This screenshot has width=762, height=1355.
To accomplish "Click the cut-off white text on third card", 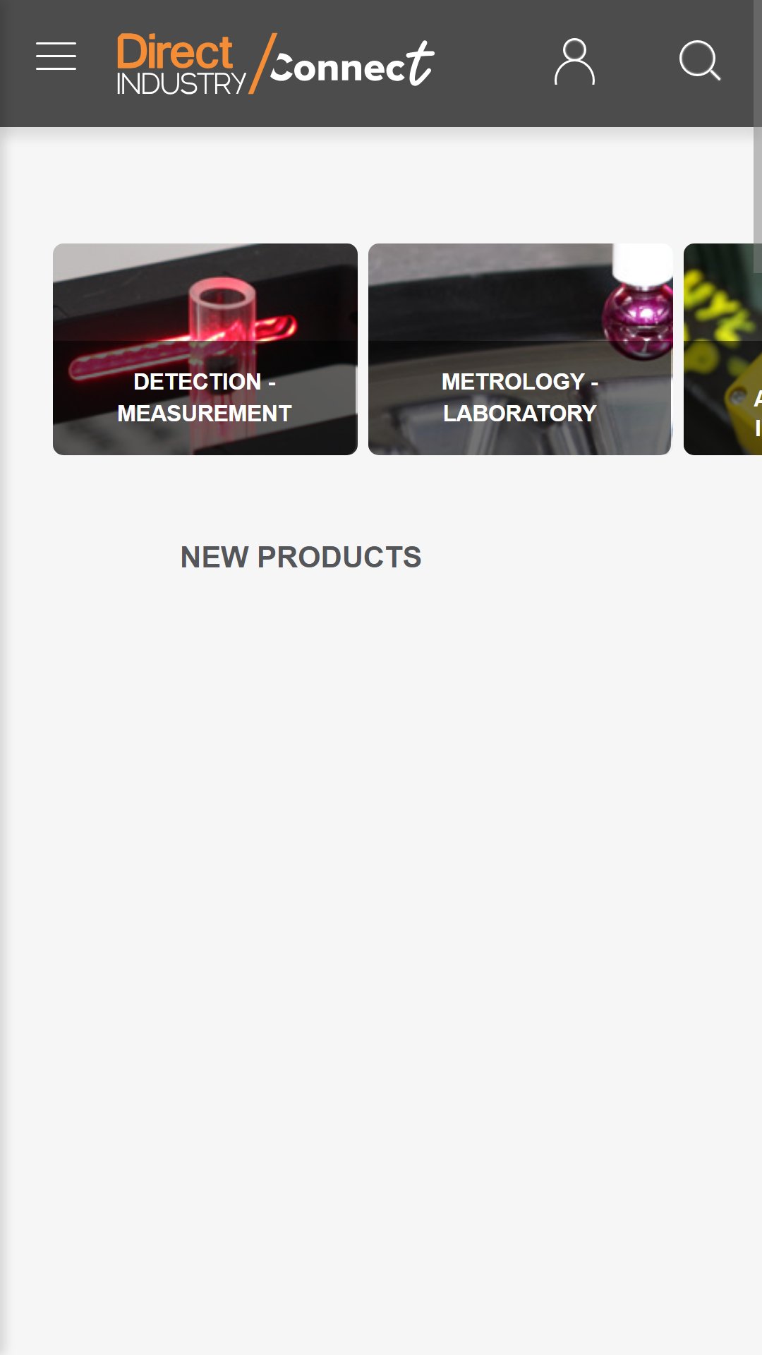I will [x=758, y=414].
